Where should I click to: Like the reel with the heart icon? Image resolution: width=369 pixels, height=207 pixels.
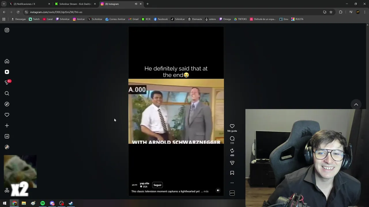pos(232,126)
